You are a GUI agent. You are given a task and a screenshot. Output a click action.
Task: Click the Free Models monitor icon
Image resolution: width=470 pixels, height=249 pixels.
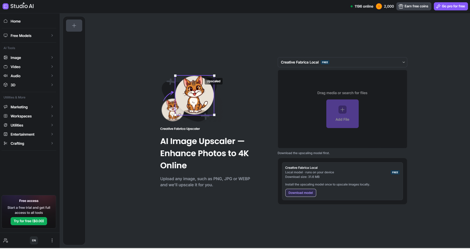[x=6, y=35]
